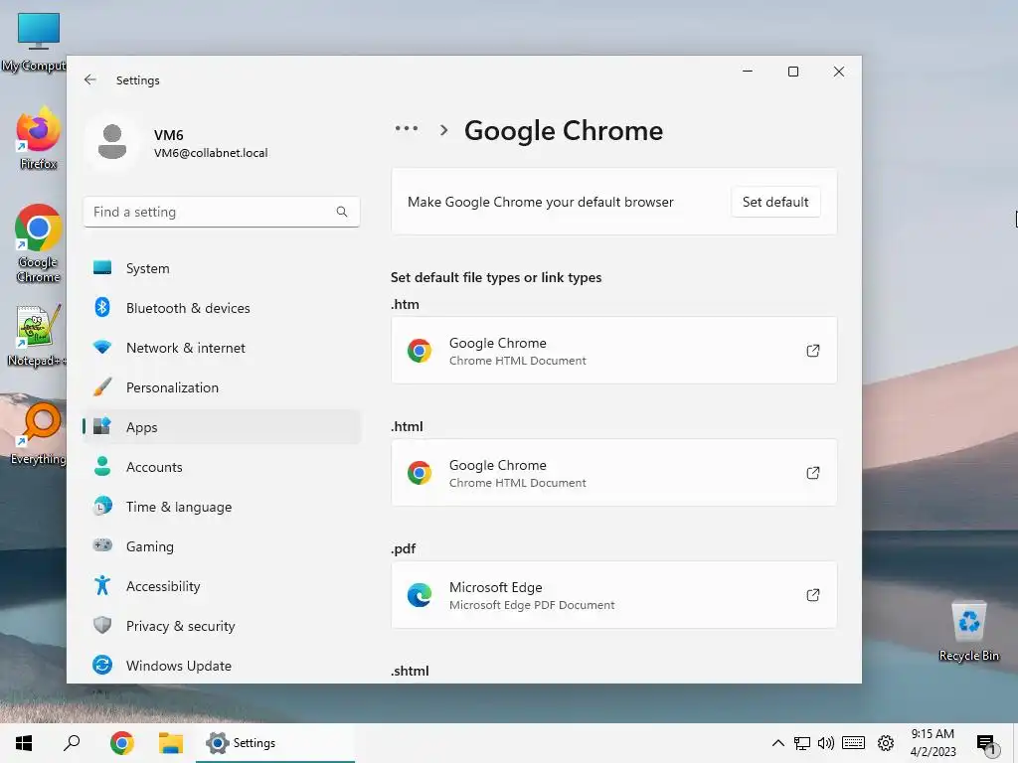The width and height of the screenshot is (1018, 763).
Task: Click "Set default file types or link types" heading
Action: pyautogui.click(x=496, y=277)
